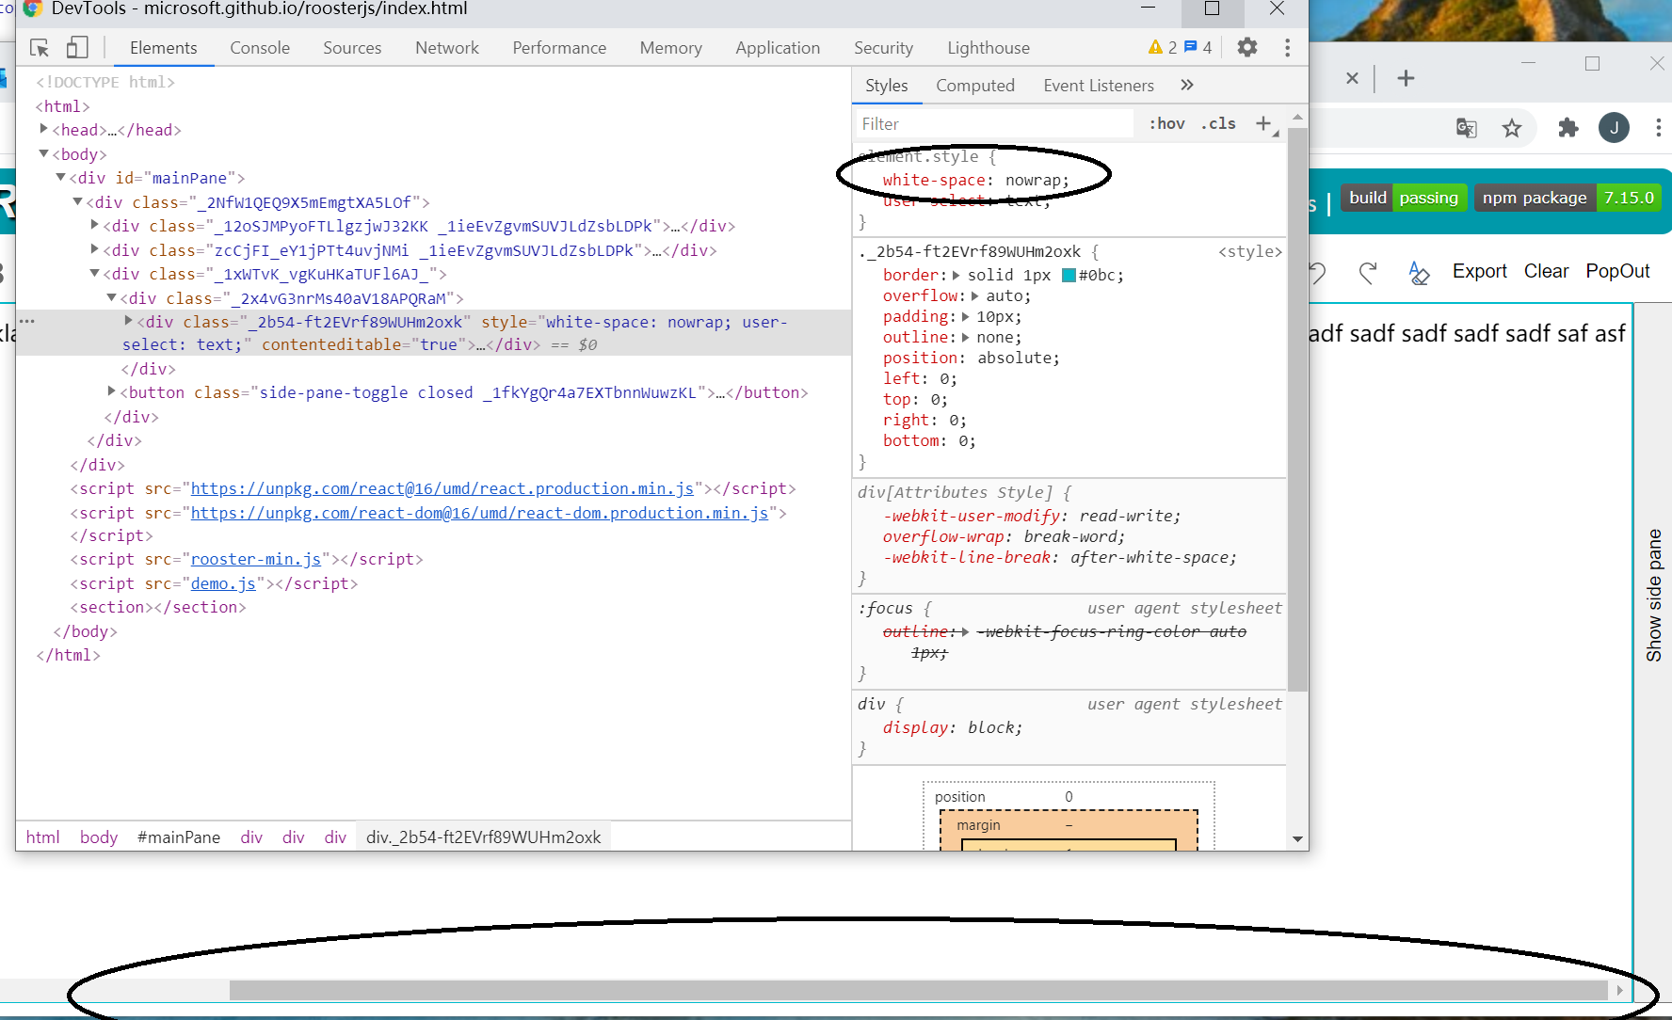Expand the border shorthand property
This screenshot has height=1020, width=1672.
pyautogui.click(x=957, y=276)
